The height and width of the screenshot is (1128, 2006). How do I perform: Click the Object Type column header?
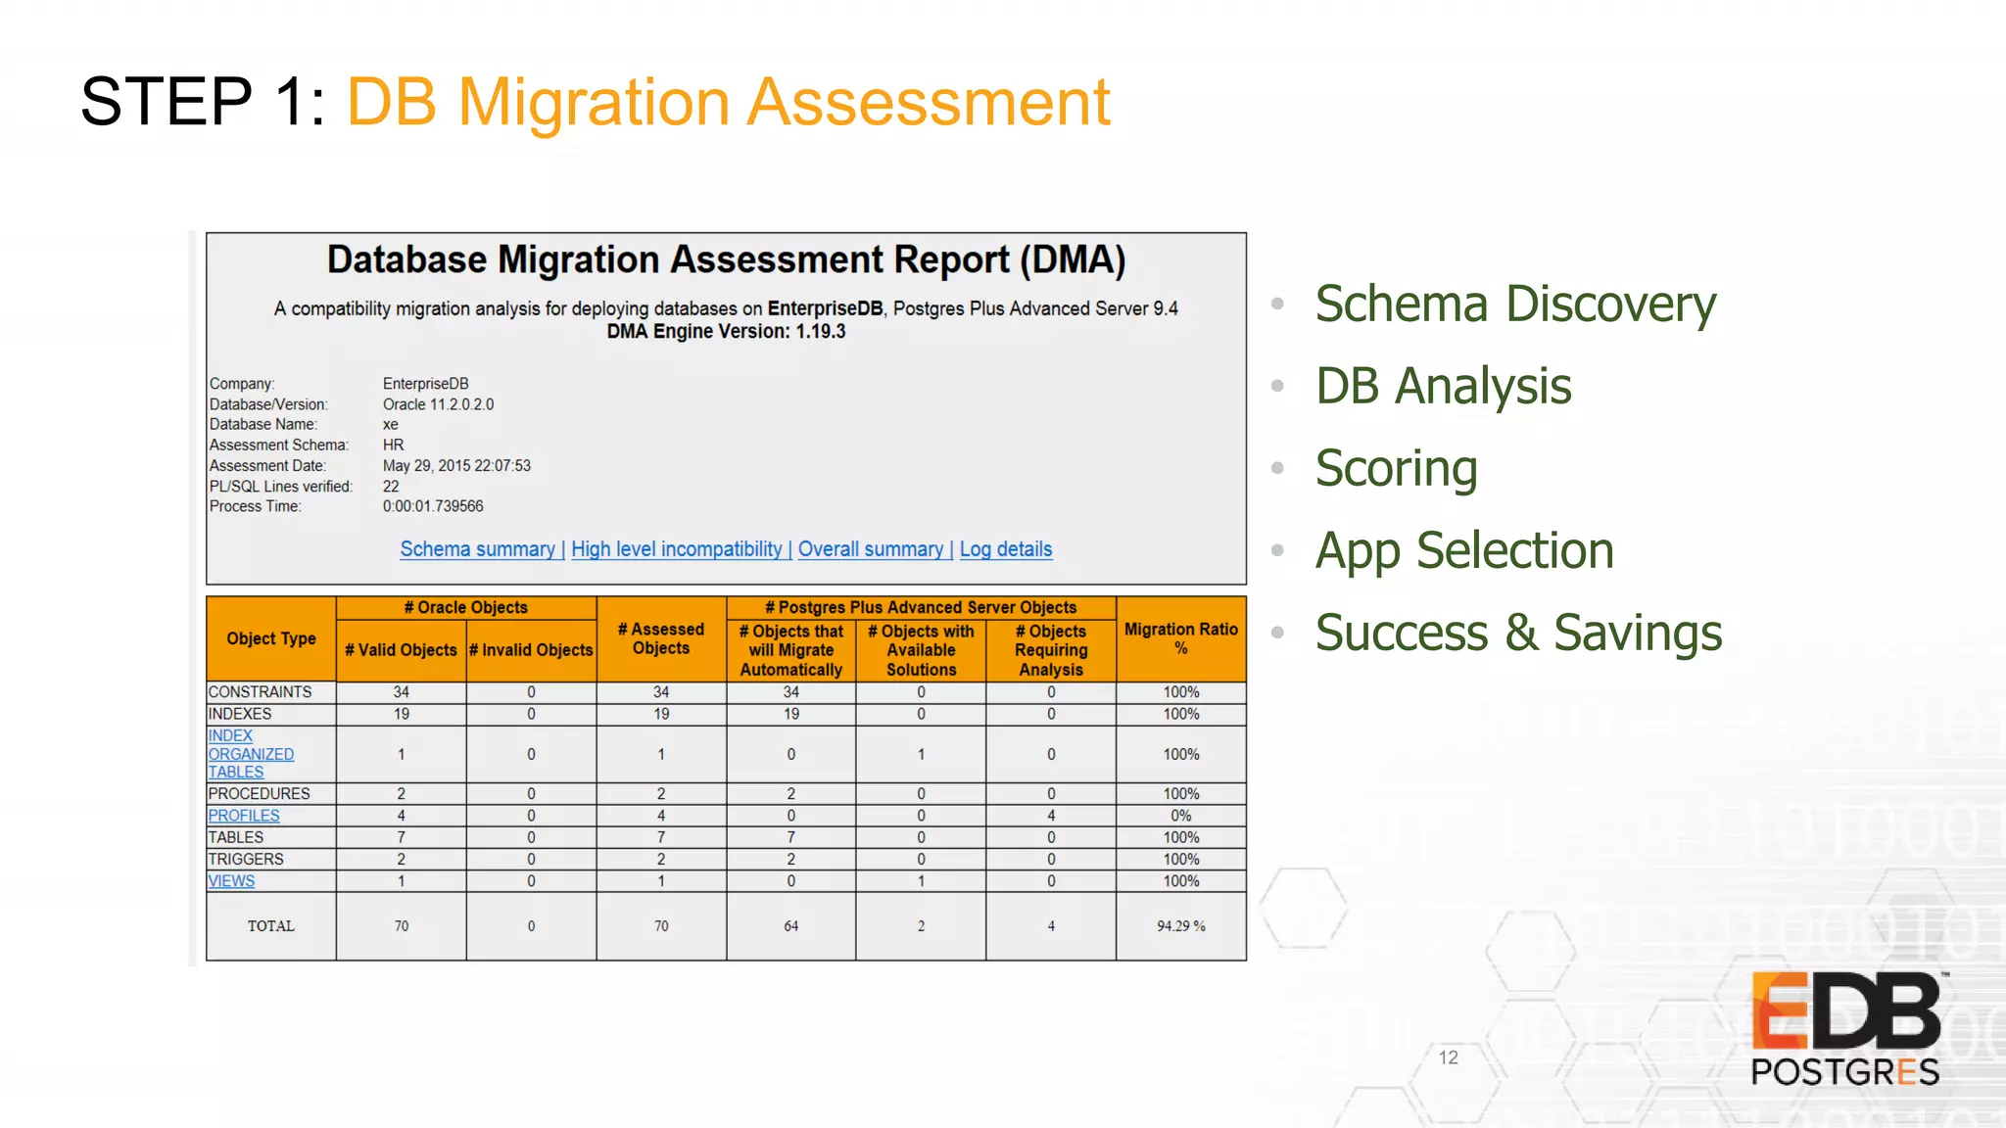[x=271, y=638]
